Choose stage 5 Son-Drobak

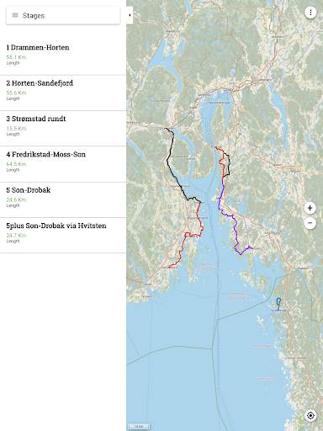pos(63,200)
